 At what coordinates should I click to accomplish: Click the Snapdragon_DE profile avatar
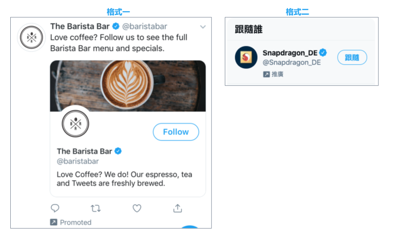(x=246, y=57)
